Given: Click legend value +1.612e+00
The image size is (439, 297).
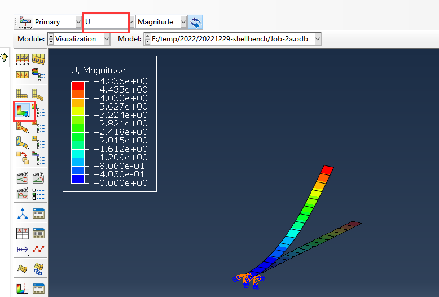Looking at the screenshot, I should pyautogui.click(x=120, y=149).
